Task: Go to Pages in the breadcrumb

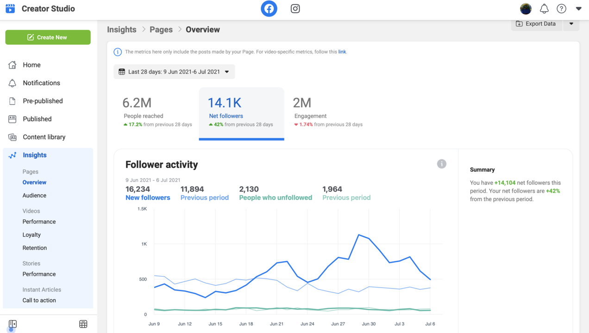Action: (x=161, y=30)
